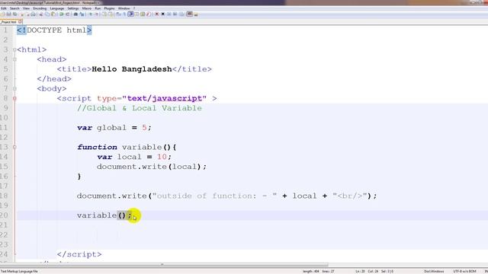Click the 'outside of function' string

(215, 196)
